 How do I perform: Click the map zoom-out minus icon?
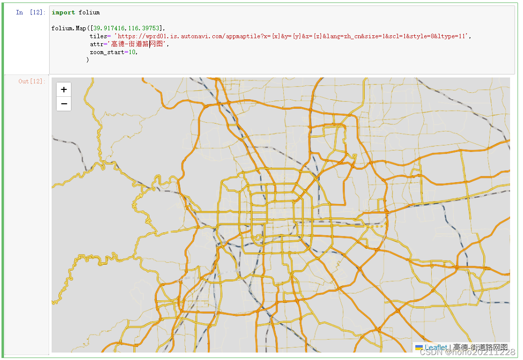(x=63, y=104)
